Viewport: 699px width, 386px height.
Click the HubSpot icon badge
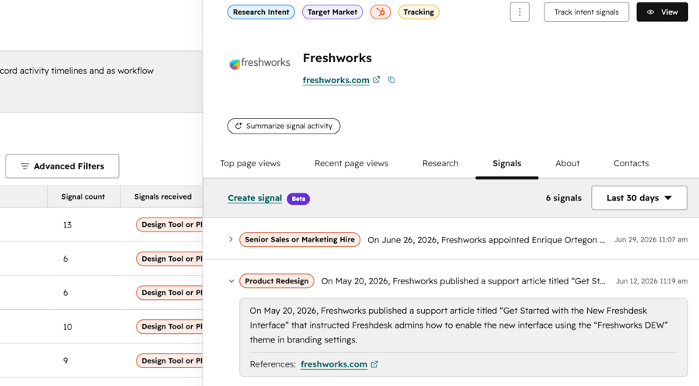[x=381, y=12]
